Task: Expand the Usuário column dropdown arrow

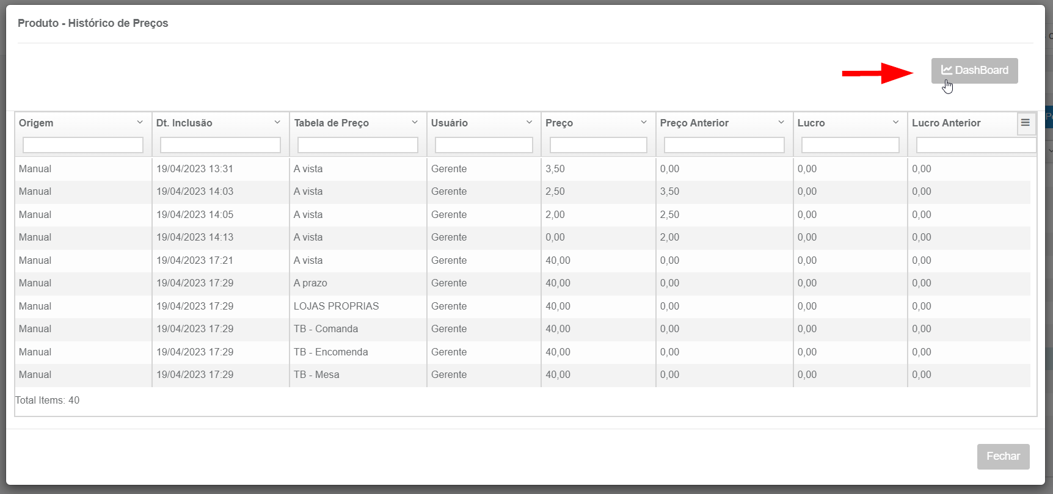Action: coord(529,123)
